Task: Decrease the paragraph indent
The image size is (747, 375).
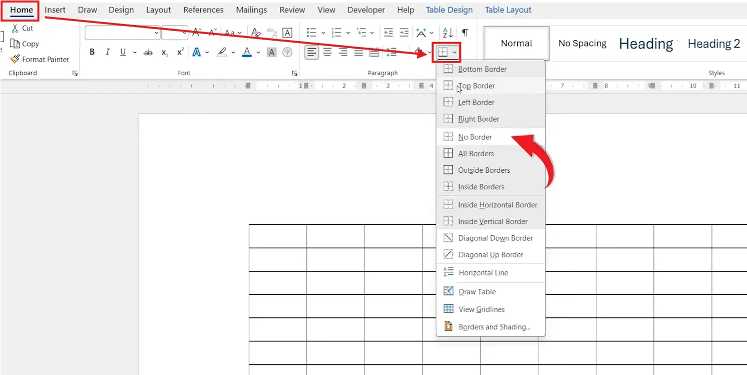Action: [388, 33]
